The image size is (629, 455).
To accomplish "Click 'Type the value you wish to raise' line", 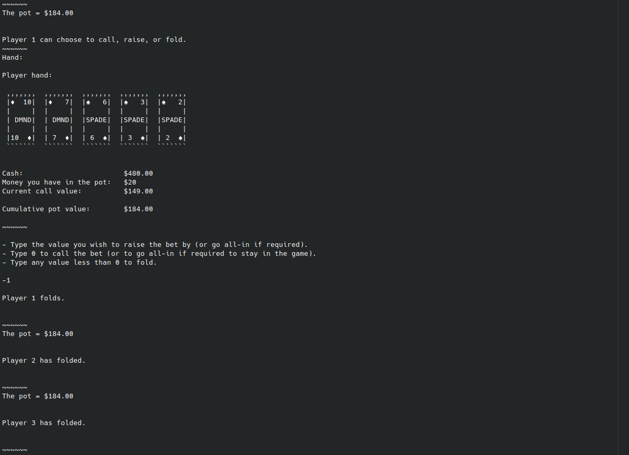I will point(155,245).
